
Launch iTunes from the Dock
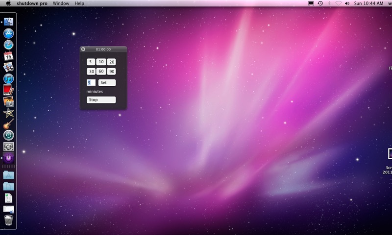[8, 78]
